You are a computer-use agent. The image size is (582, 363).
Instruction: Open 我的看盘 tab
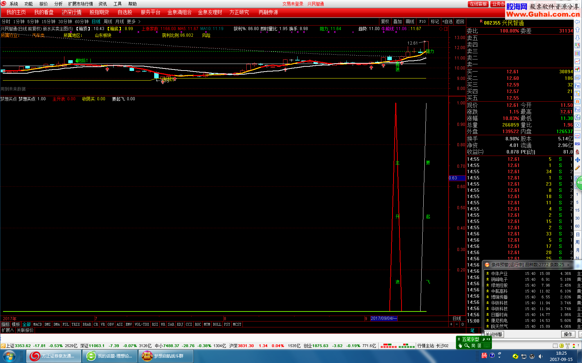click(44, 12)
